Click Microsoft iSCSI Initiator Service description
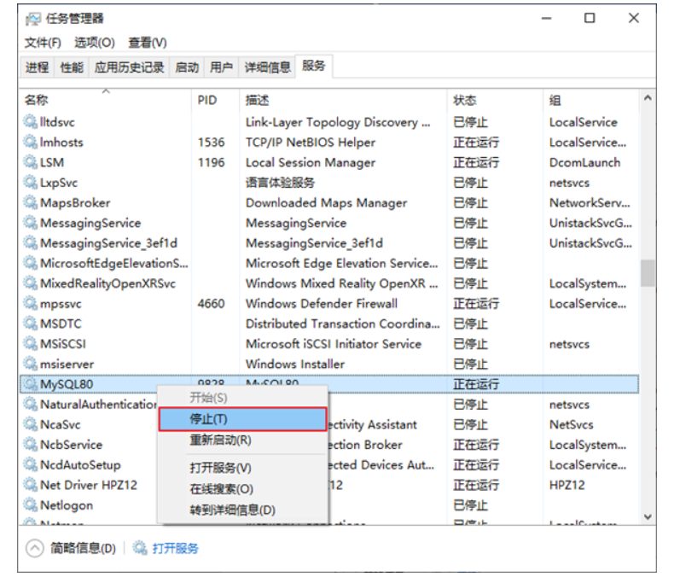 [x=334, y=343]
